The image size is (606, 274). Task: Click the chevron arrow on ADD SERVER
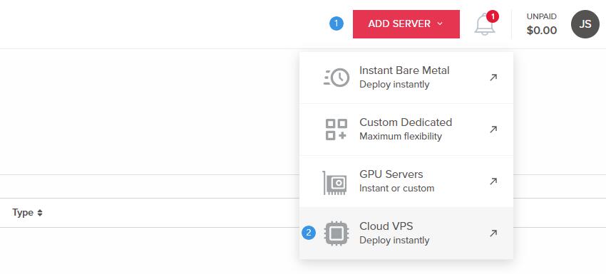click(x=440, y=24)
